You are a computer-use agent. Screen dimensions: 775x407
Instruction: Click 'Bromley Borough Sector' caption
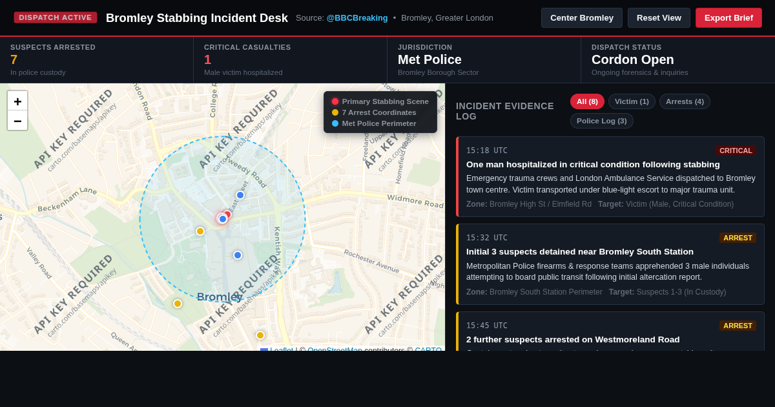click(438, 72)
